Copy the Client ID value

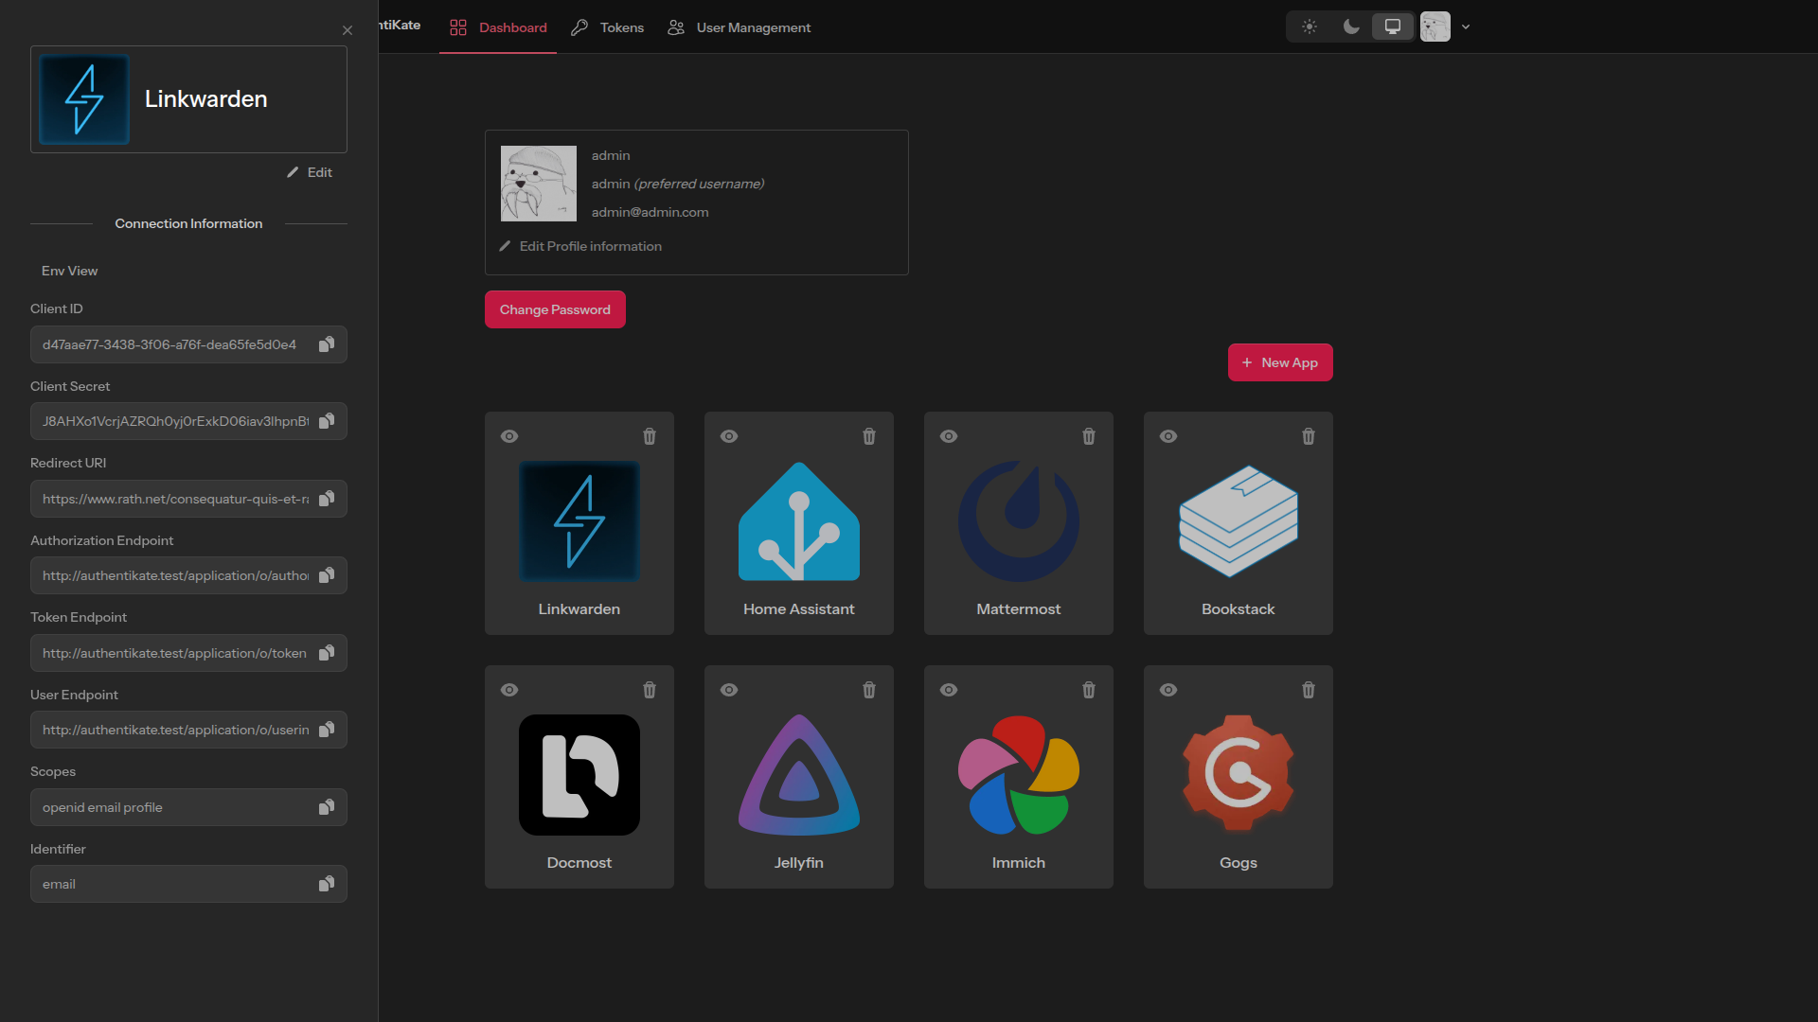click(x=327, y=344)
